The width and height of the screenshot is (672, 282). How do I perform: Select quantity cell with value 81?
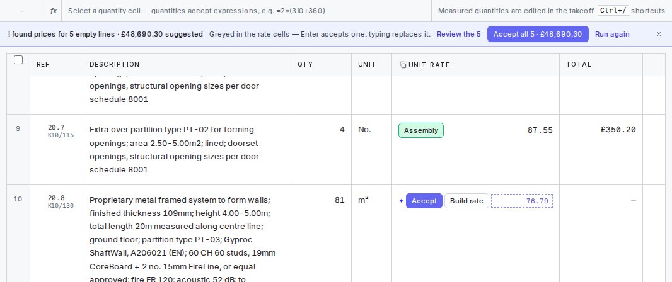pyautogui.click(x=321, y=234)
